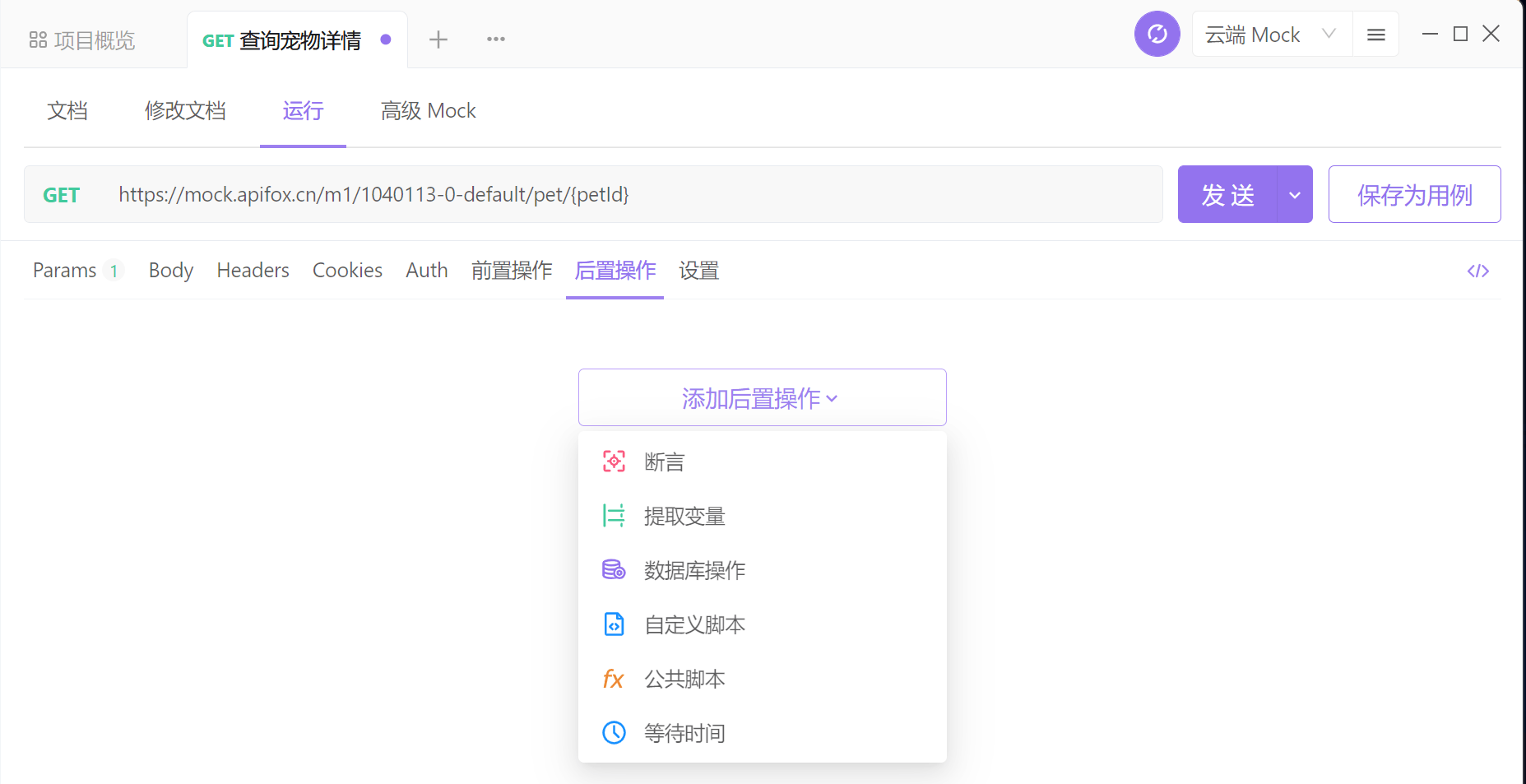Select the 等待时间 wait time clock icon
The image size is (1526, 784).
[614, 732]
